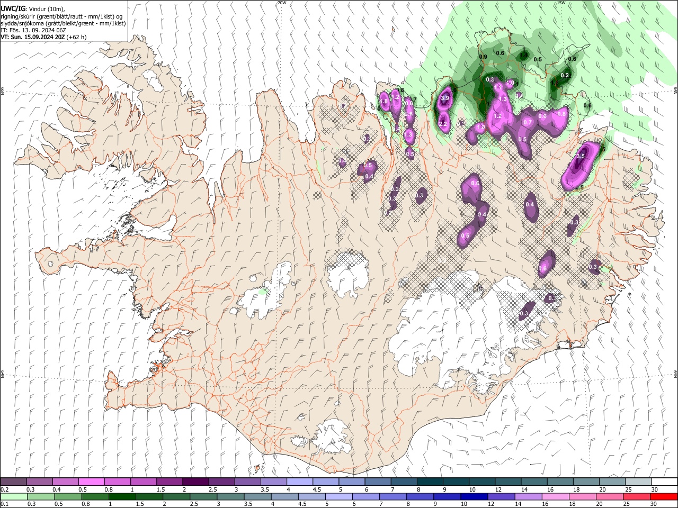Pick the snow legend swatch starting at 3

[247, 482]
